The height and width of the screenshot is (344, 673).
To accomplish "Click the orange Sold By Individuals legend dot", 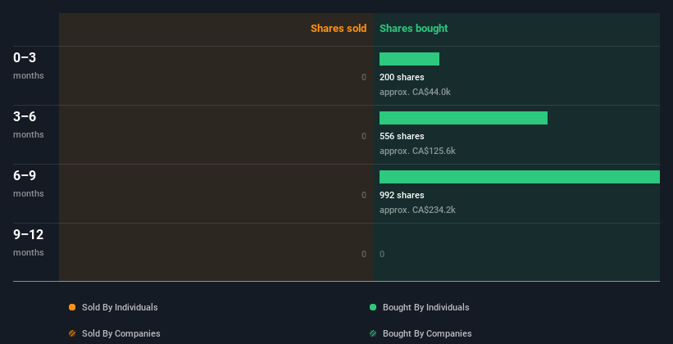I will click(72, 307).
